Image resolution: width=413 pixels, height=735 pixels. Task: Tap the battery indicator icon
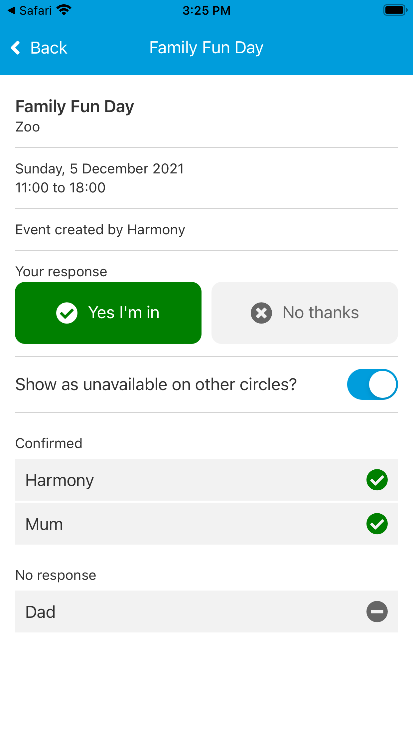click(x=395, y=10)
